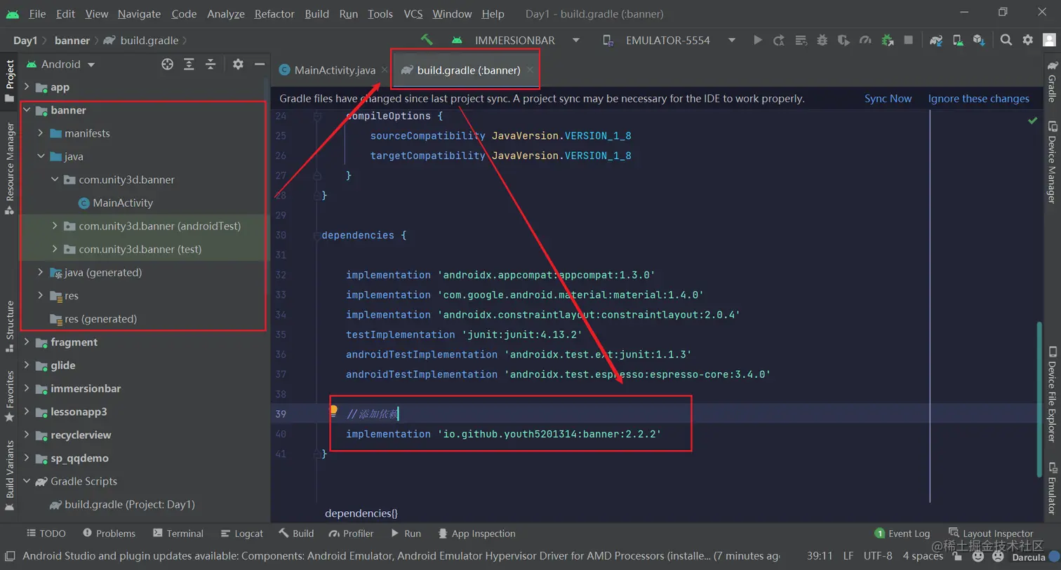Run app with coverage icon

[x=843, y=40]
